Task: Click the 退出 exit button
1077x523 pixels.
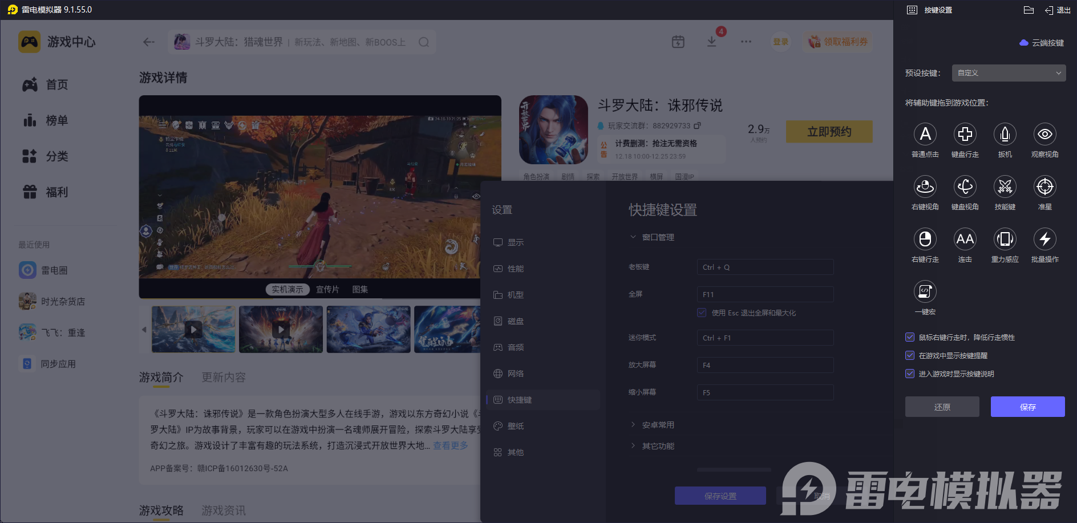Action: coord(1058,10)
